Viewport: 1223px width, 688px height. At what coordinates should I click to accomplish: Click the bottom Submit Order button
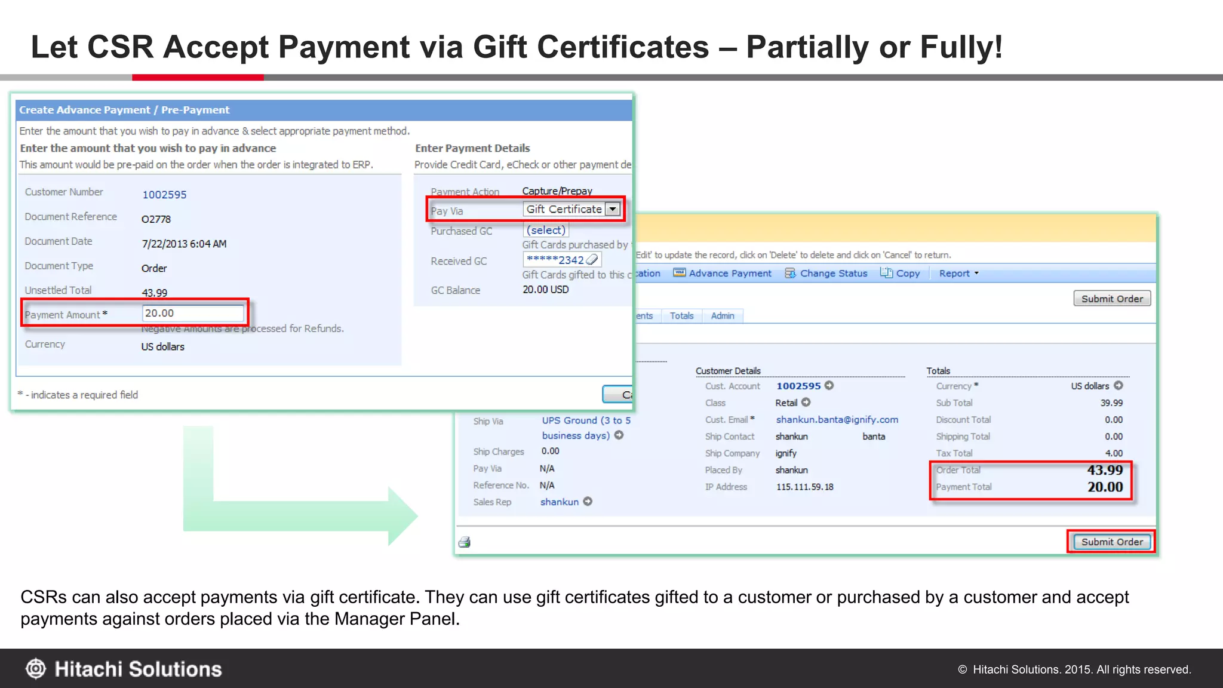[1112, 542]
